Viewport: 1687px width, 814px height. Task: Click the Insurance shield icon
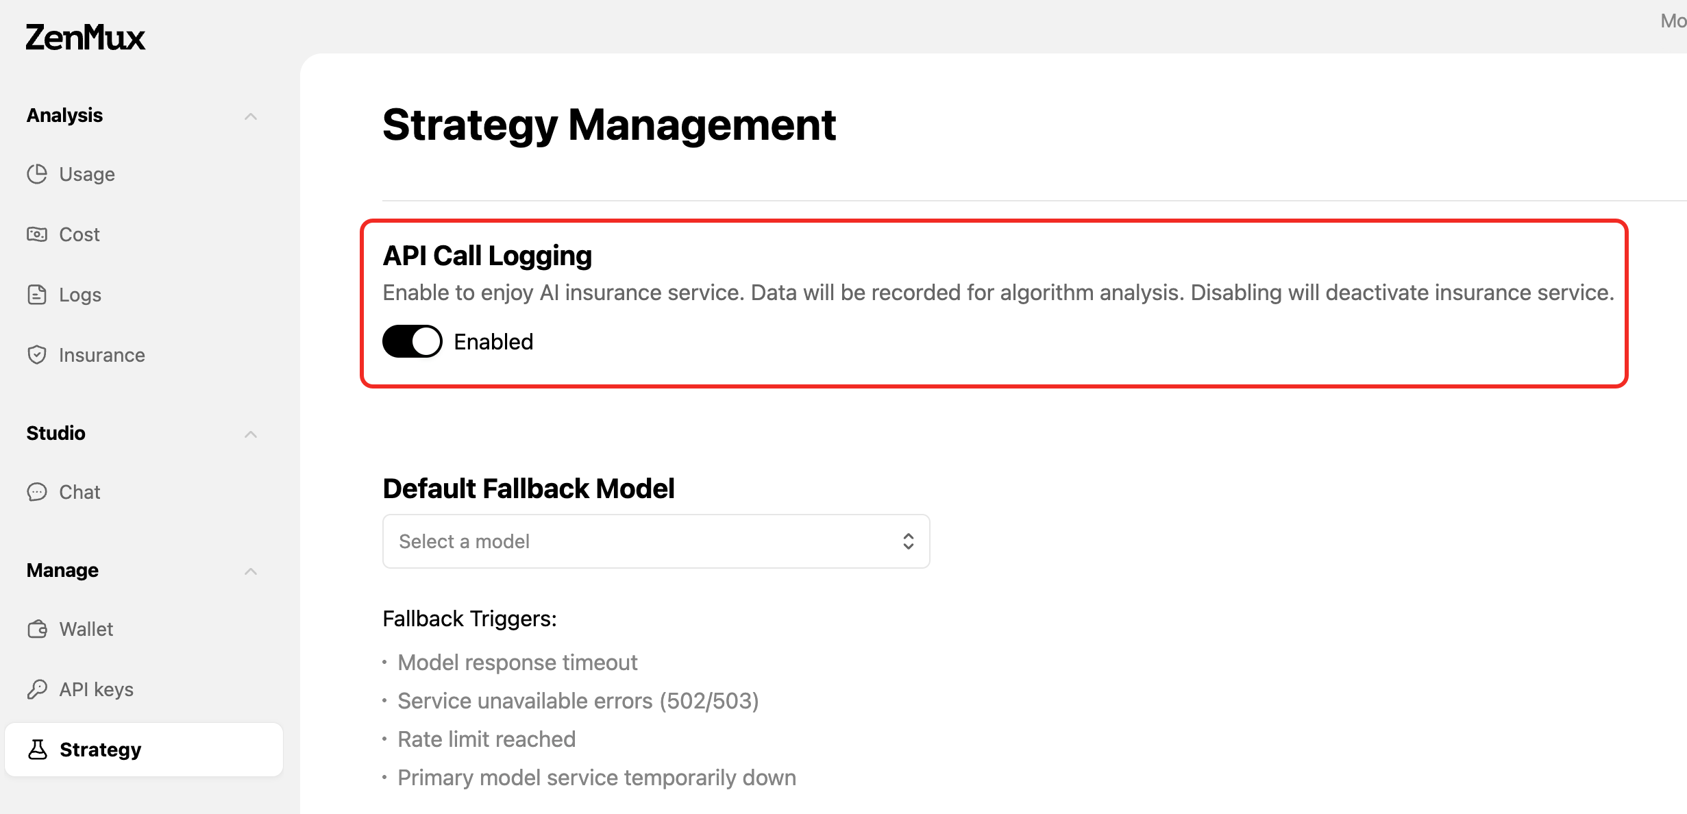(x=37, y=355)
